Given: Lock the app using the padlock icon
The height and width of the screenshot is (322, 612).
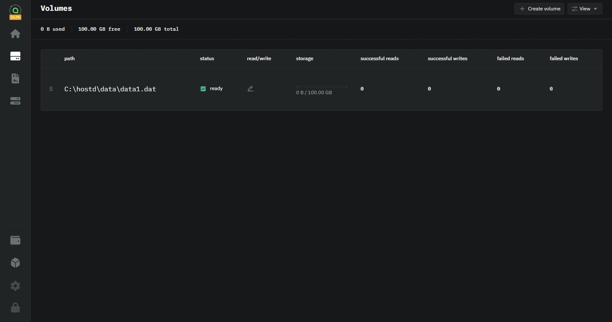Looking at the screenshot, I should click(x=15, y=307).
